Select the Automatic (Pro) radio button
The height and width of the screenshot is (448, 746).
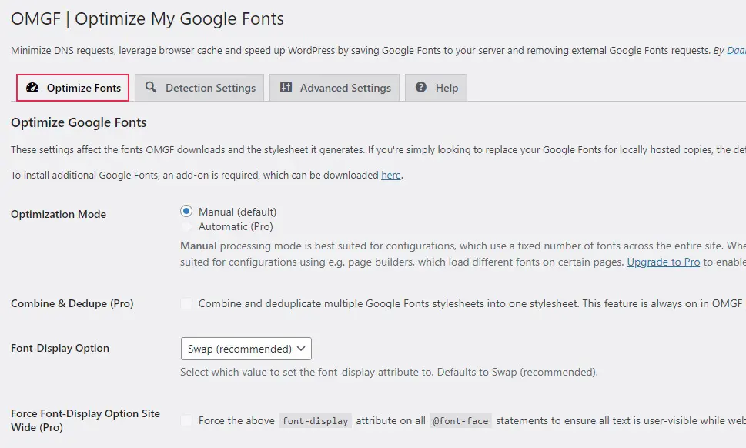click(x=186, y=226)
